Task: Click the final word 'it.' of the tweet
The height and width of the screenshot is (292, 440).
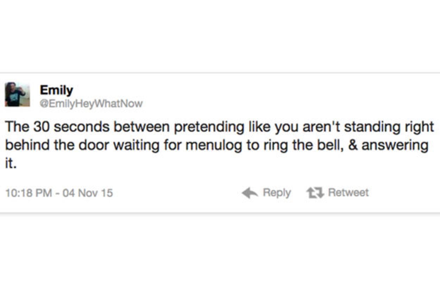Action: coord(11,164)
